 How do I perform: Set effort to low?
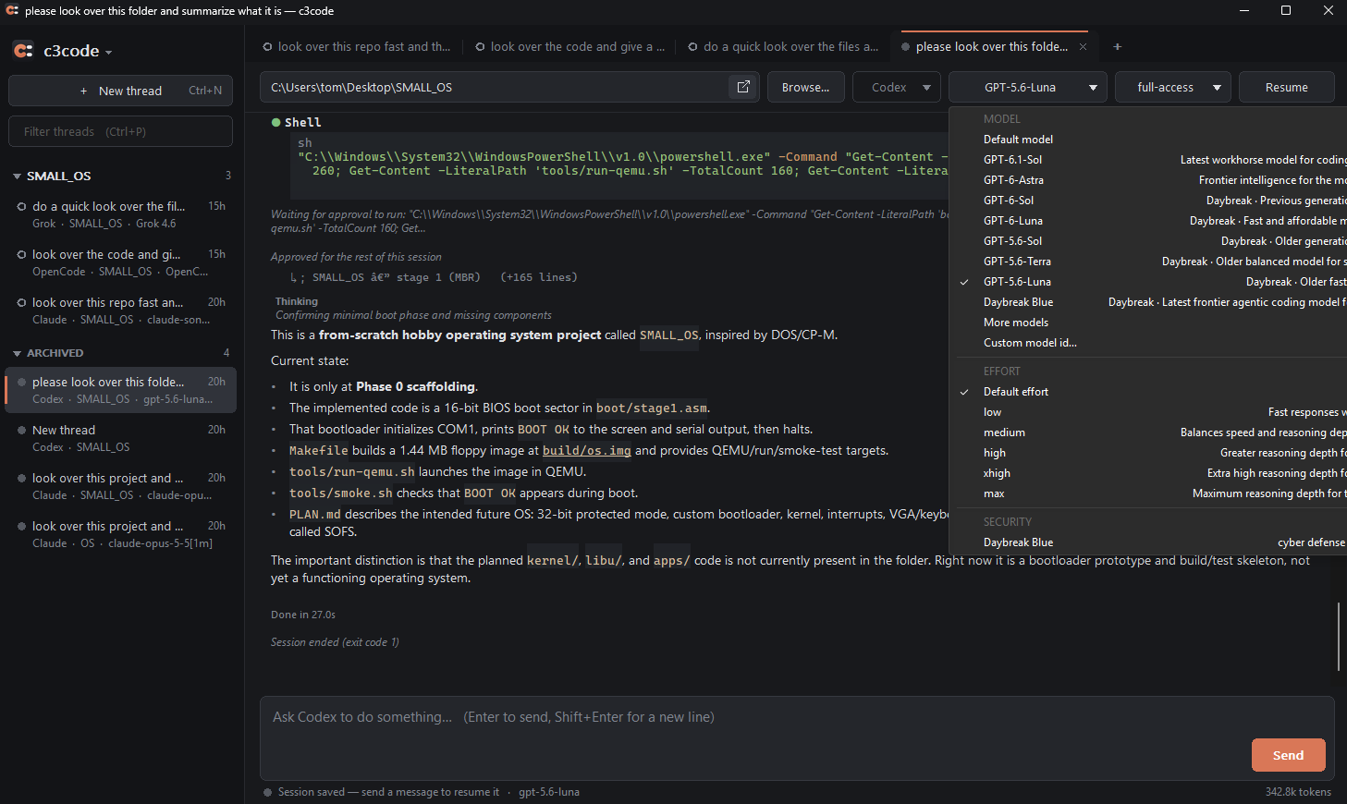click(1149, 412)
